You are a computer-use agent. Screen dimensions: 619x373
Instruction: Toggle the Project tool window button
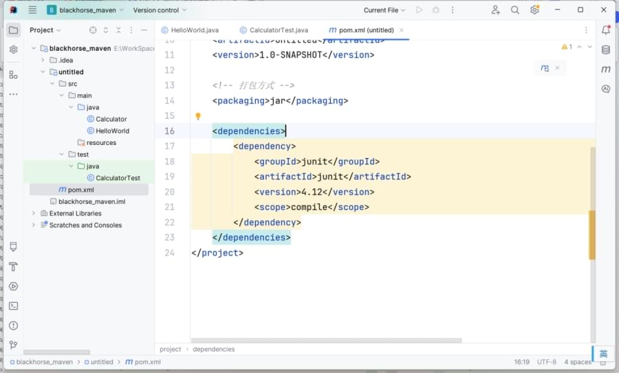[13, 30]
